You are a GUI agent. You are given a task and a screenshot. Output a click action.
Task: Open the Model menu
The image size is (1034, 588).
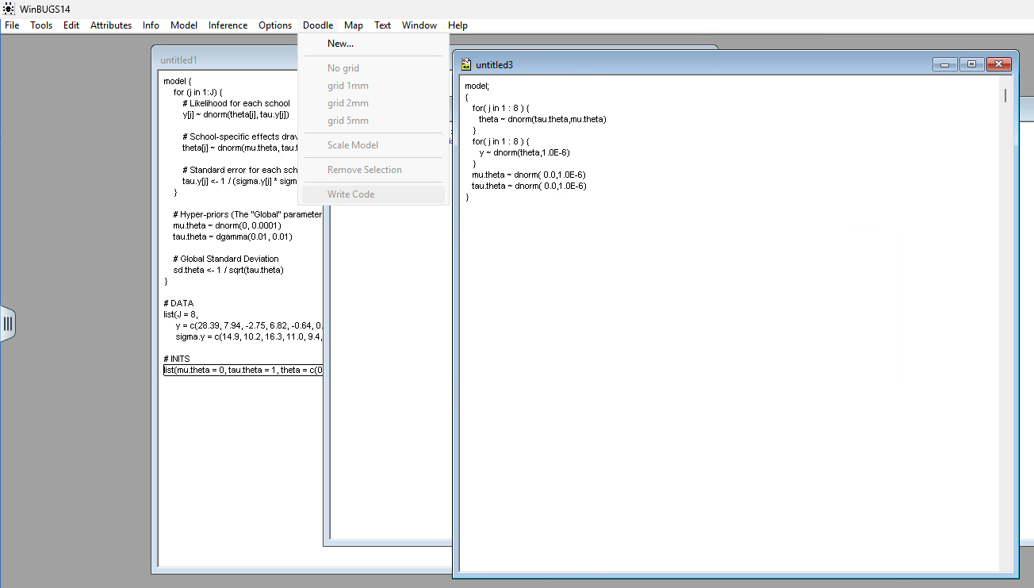point(184,25)
